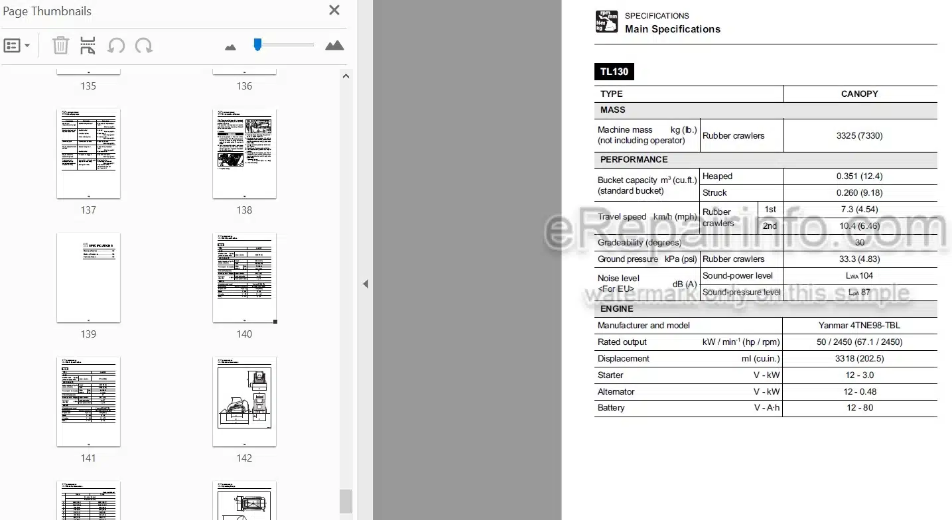Screen dimensions: 952x520
Task: Click the CANOPY column header
Action: click(x=859, y=94)
